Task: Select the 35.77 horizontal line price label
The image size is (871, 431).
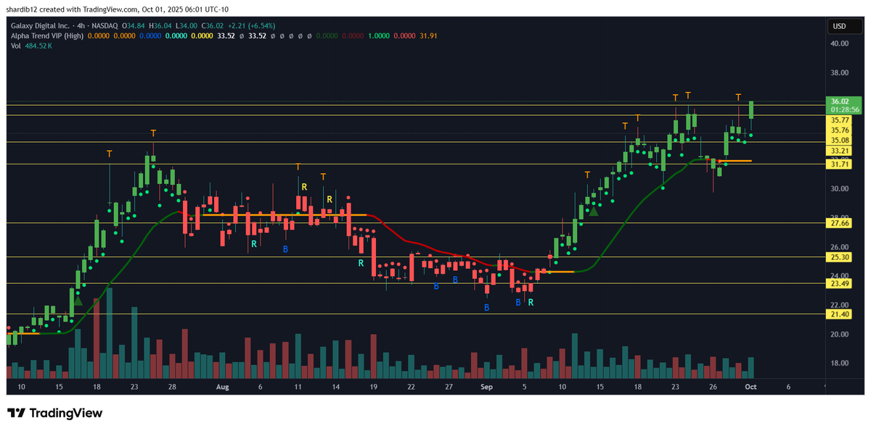Action: pos(840,120)
